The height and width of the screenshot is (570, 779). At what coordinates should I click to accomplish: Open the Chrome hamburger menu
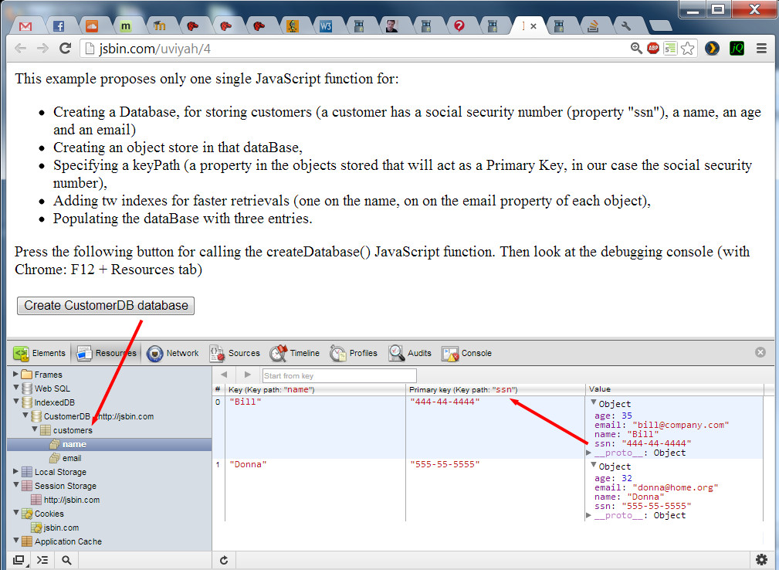761,48
